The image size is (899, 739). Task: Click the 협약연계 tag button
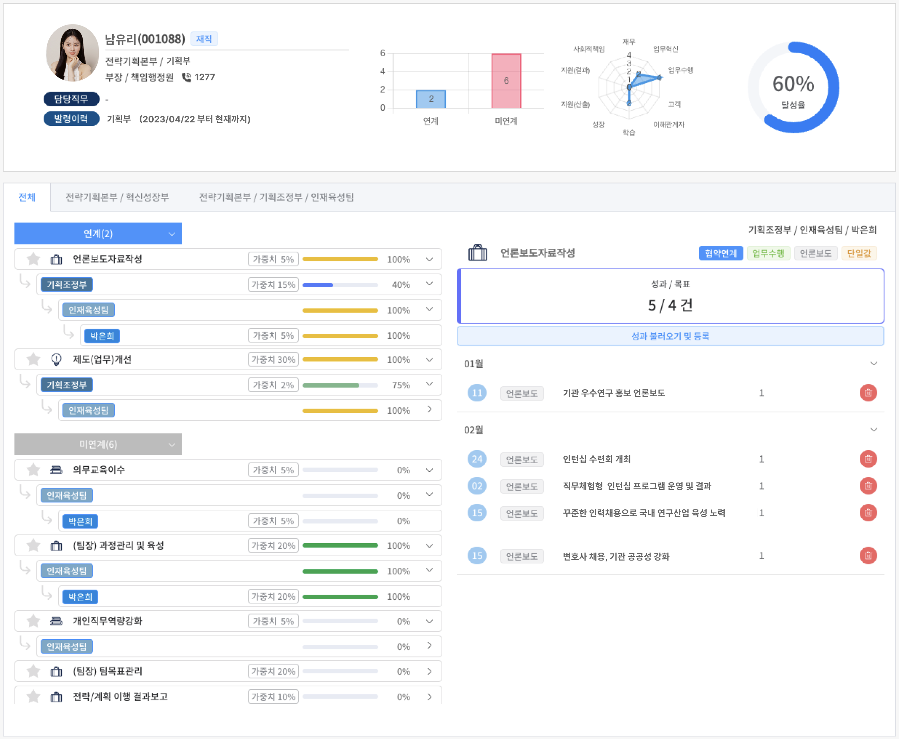pos(720,253)
